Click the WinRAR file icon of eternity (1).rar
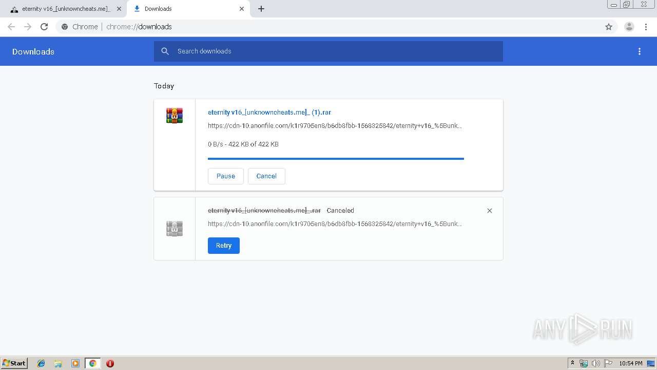The image size is (657, 370). coord(175,116)
